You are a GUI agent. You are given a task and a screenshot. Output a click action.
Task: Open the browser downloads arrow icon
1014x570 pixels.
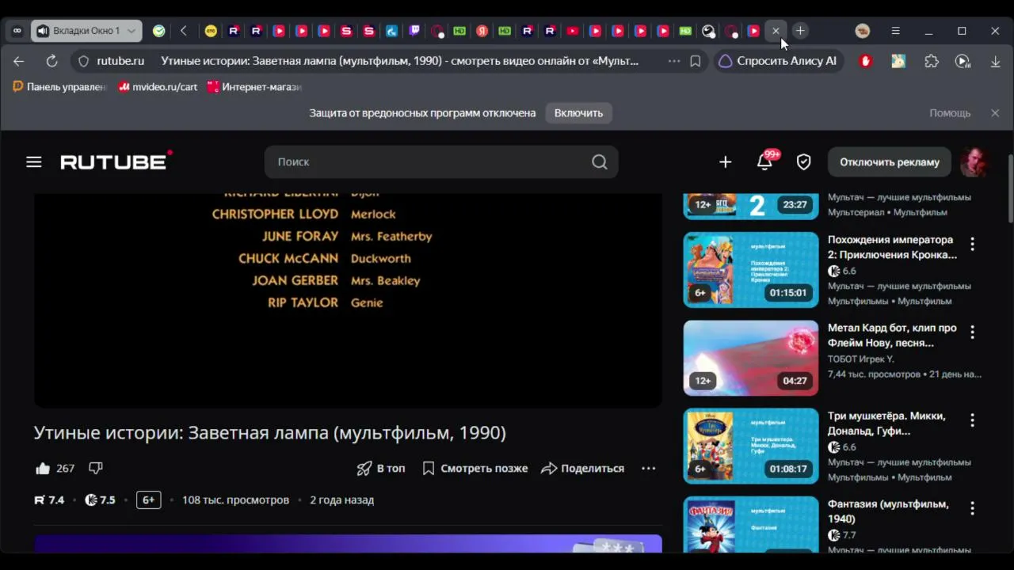[x=996, y=61]
